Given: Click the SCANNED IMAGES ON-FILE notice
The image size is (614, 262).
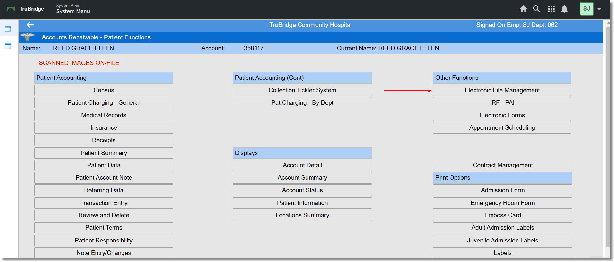Looking at the screenshot, I should click(79, 63).
